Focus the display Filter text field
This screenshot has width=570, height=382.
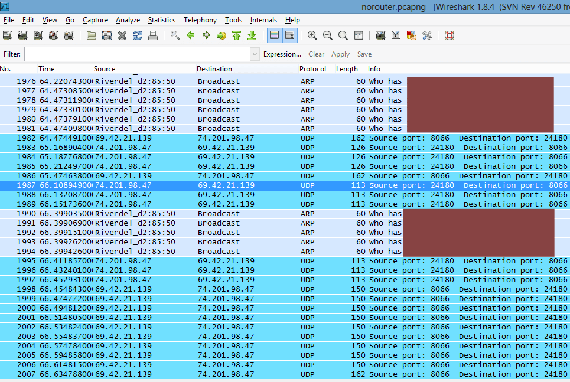click(138, 54)
